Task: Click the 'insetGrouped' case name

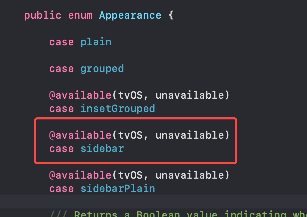Action: click(118, 108)
